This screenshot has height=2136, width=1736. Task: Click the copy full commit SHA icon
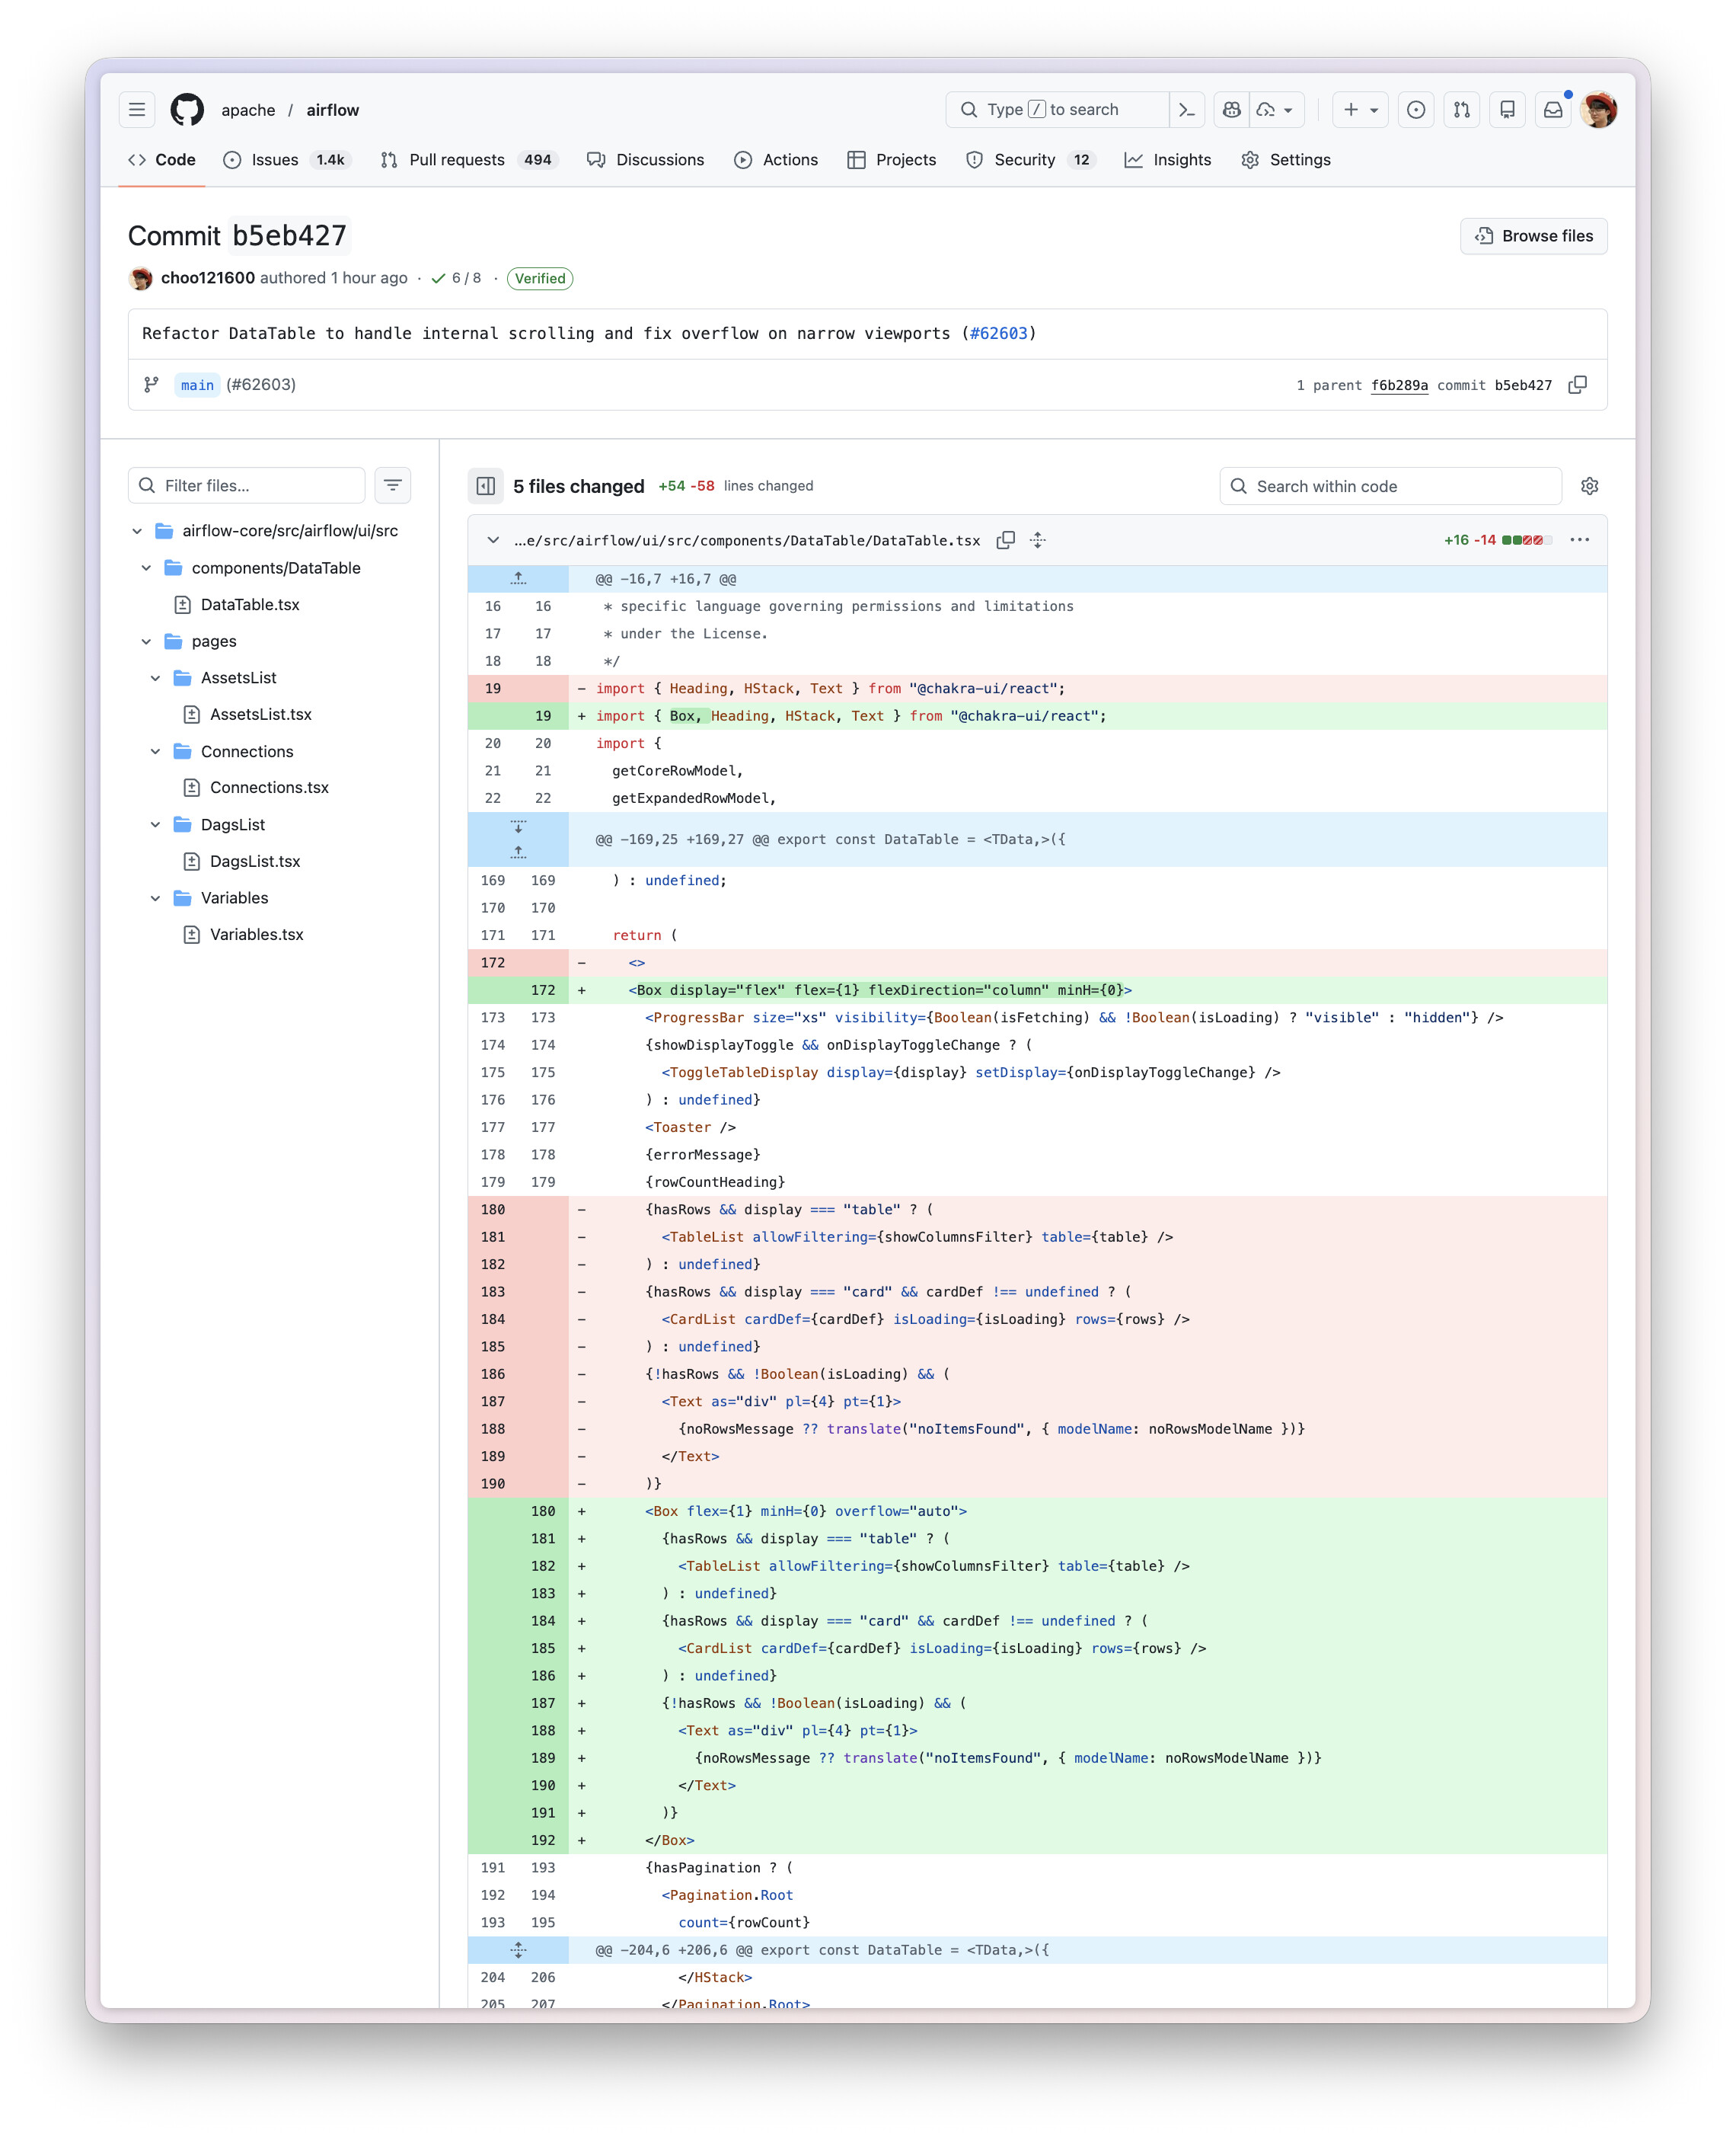pos(1577,385)
